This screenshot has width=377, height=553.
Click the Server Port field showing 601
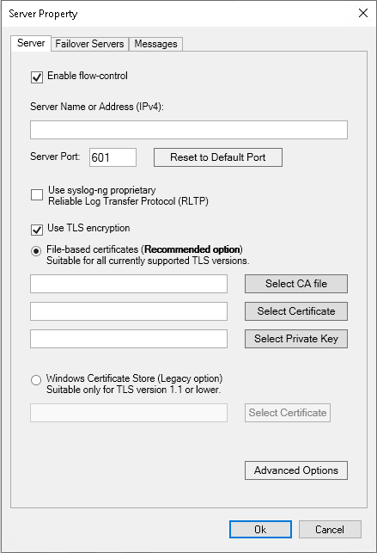click(112, 157)
